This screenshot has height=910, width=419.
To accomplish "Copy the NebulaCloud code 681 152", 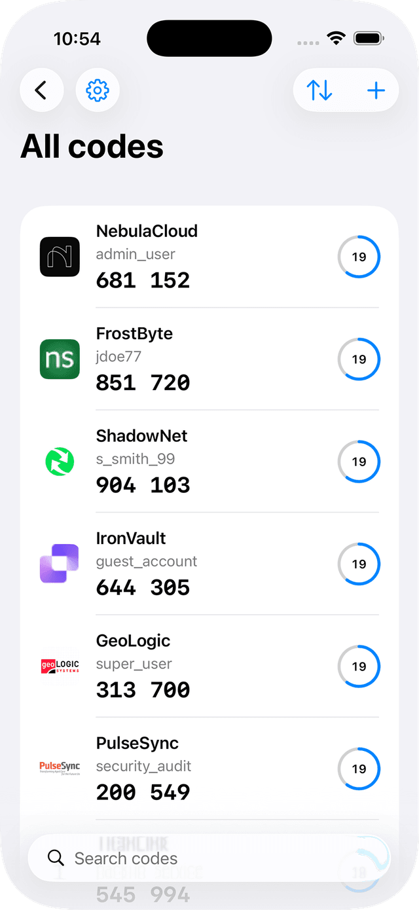I will (x=143, y=280).
